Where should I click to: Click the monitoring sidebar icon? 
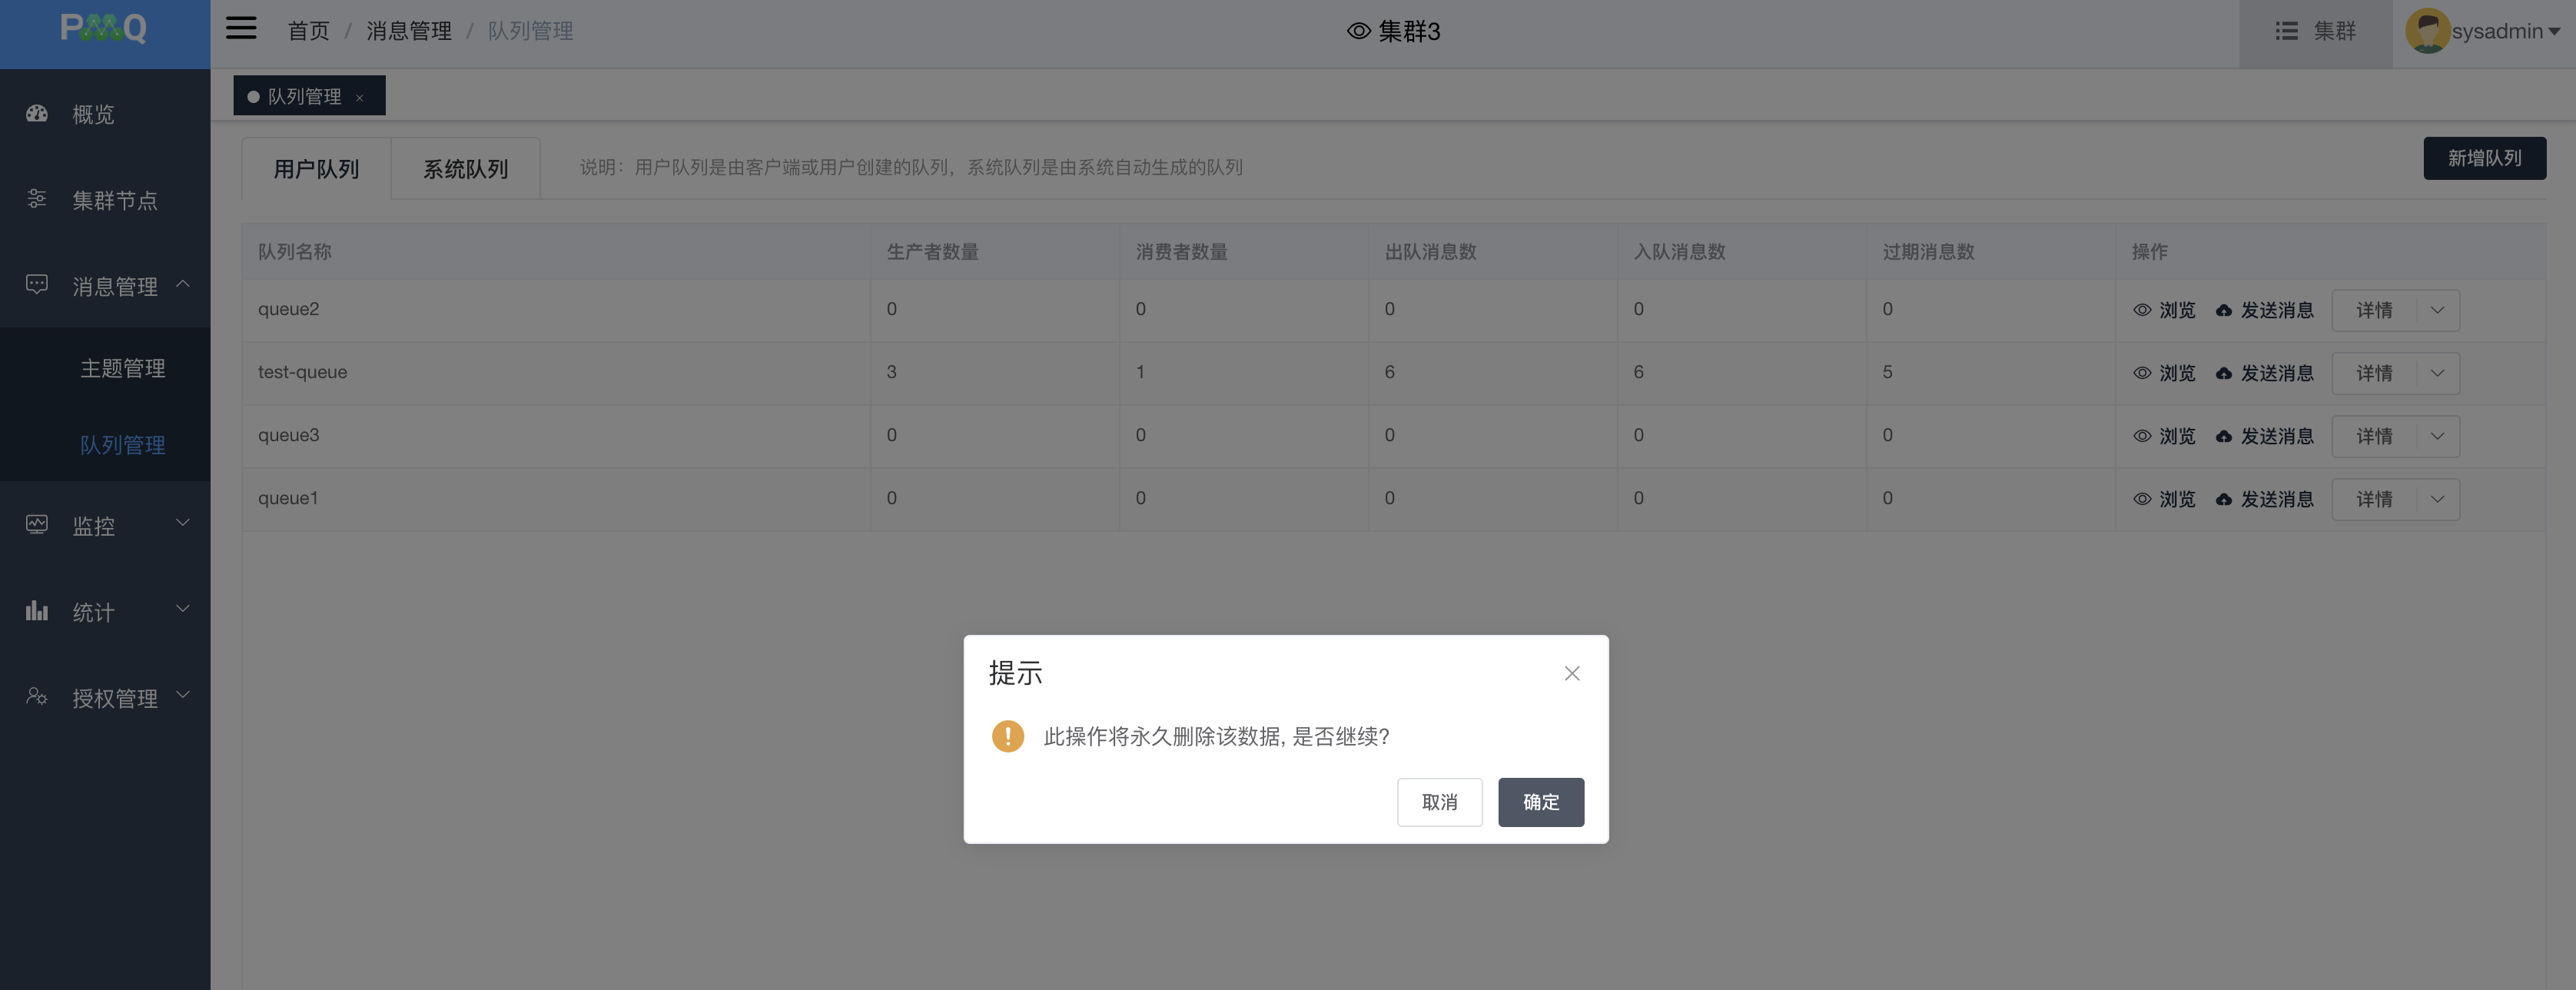click(37, 524)
